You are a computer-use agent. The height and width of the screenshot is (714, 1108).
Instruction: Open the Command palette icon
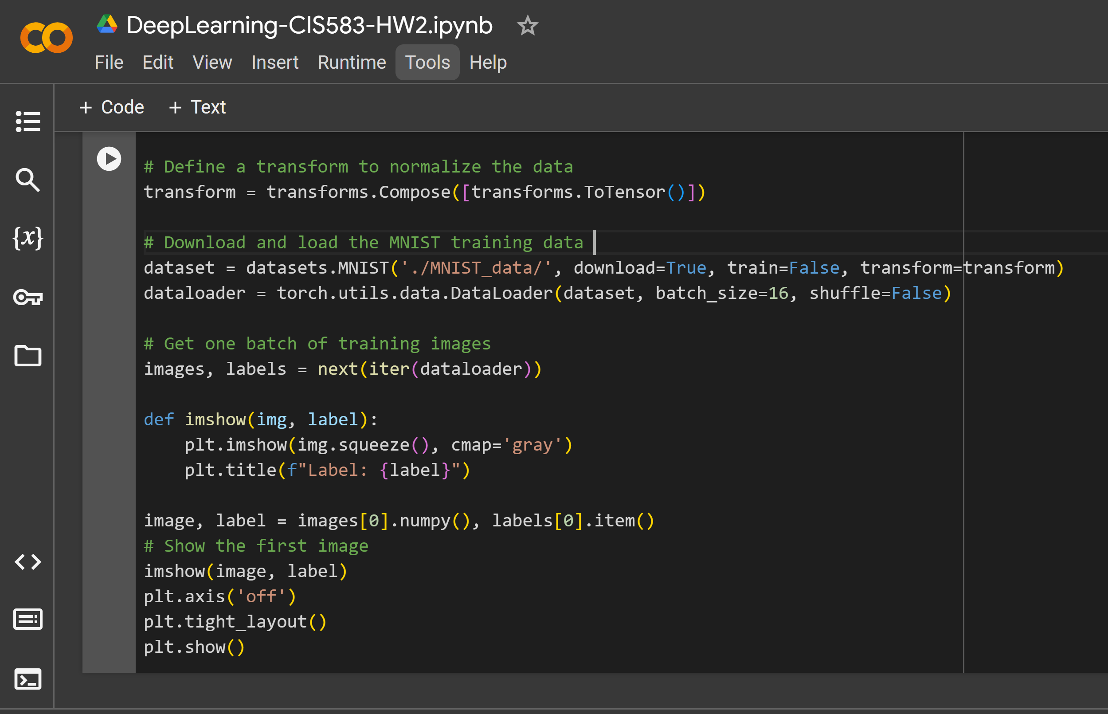[28, 620]
